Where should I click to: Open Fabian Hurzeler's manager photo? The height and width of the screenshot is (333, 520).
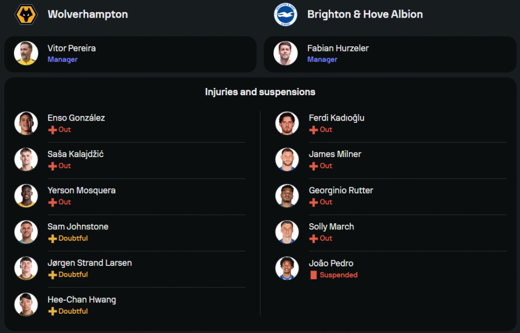[285, 54]
